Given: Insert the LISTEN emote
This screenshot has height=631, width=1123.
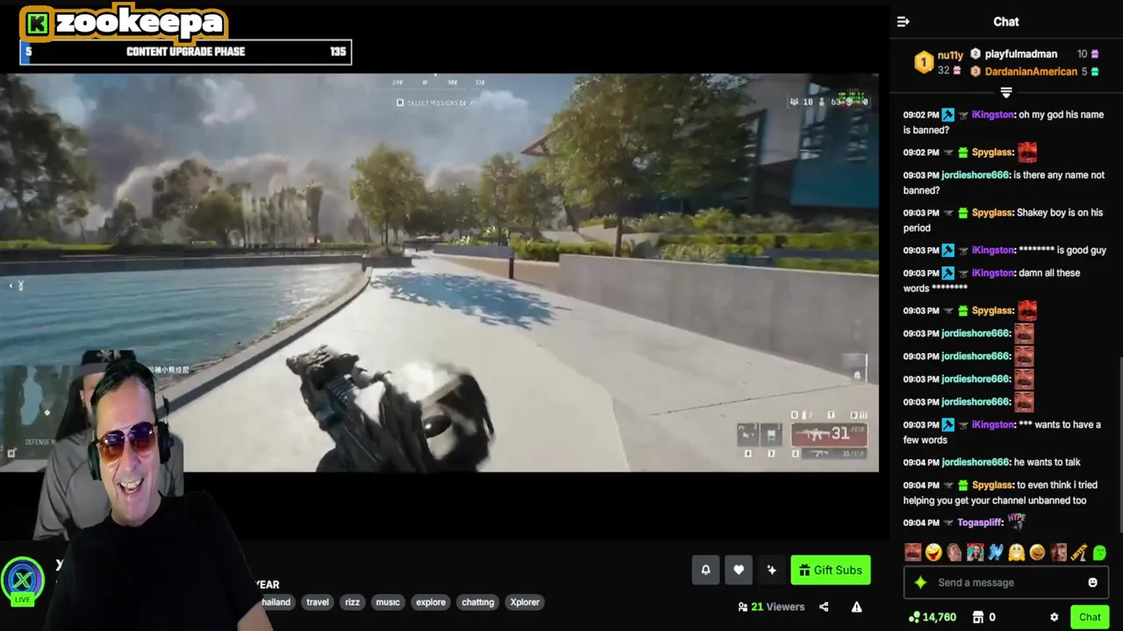Looking at the screenshot, I should pyautogui.click(x=1079, y=552).
